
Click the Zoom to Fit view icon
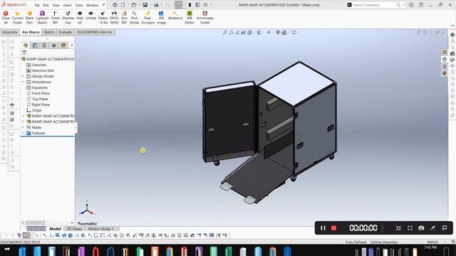225,33
